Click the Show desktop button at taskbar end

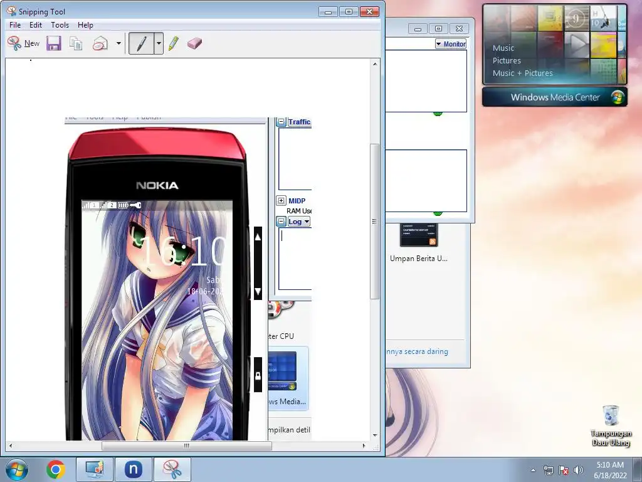638,469
